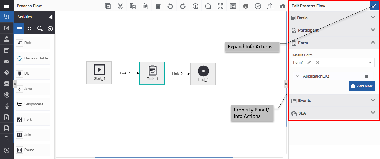Click the Export upload toolbar icon
Image resolution: width=380 pixels, height=159 pixels.
pos(270,6)
